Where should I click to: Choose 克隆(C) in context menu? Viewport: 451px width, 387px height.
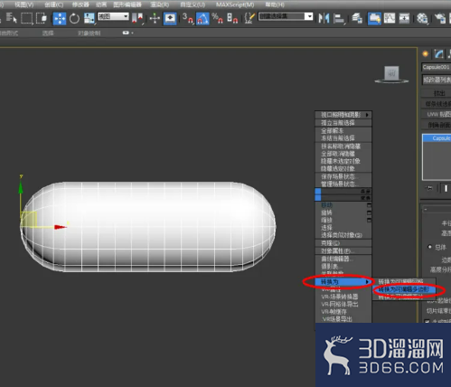click(x=343, y=243)
